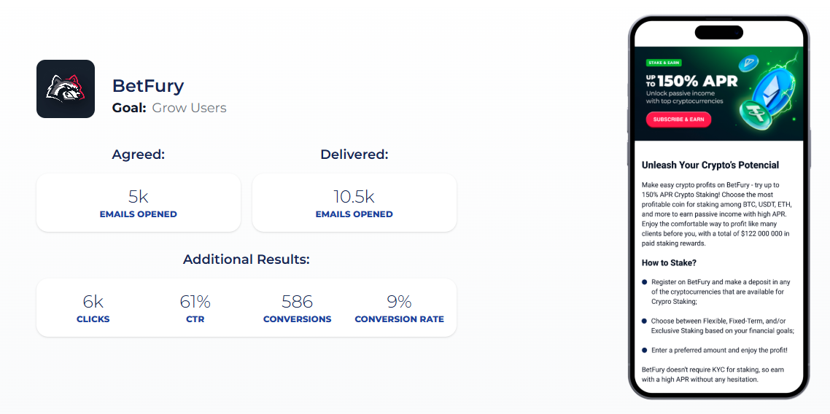830x414 pixels.
Task: Click the Flexible, Fixed-Term staking bullet item
Action: (x=718, y=325)
